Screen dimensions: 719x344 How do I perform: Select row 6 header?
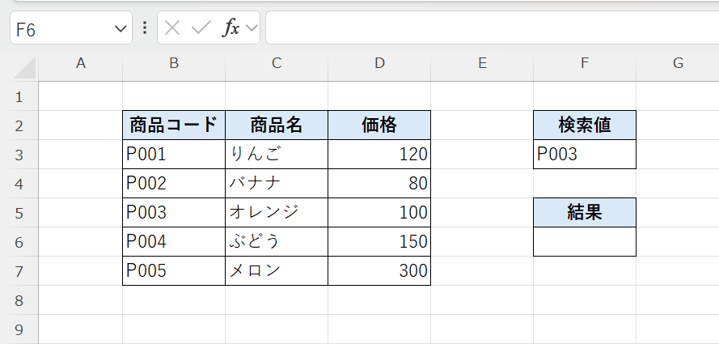19,242
